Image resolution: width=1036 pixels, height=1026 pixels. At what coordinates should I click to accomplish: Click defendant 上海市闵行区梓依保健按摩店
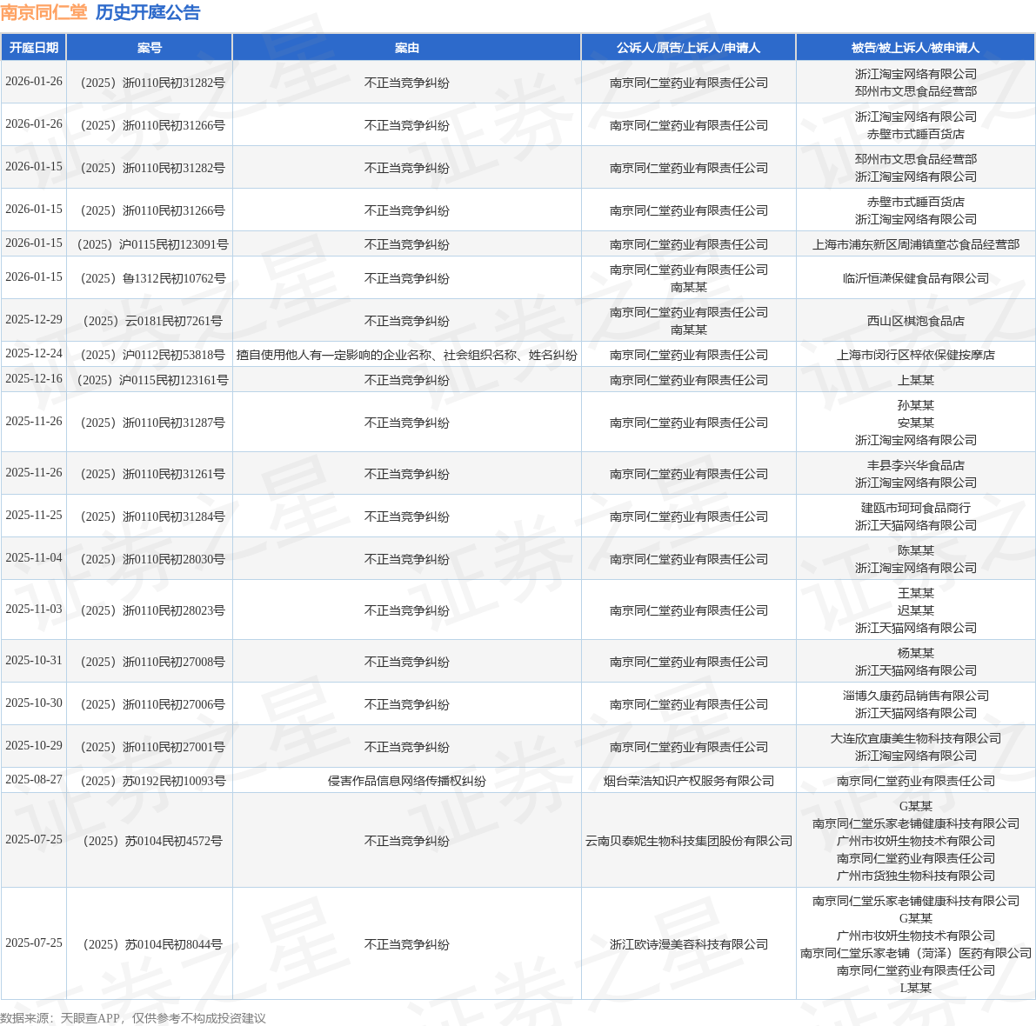[916, 355]
